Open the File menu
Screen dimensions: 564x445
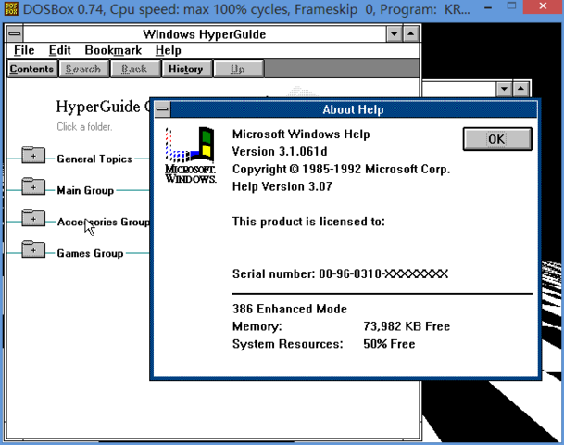[24, 50]
